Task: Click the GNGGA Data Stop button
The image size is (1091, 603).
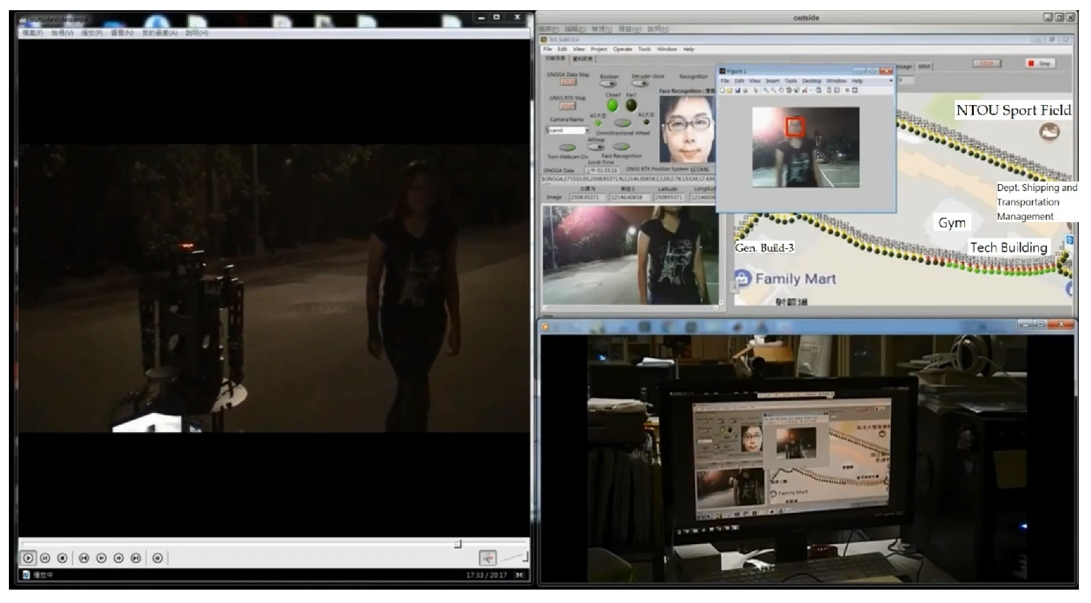Action: click(x=567, y=82)
